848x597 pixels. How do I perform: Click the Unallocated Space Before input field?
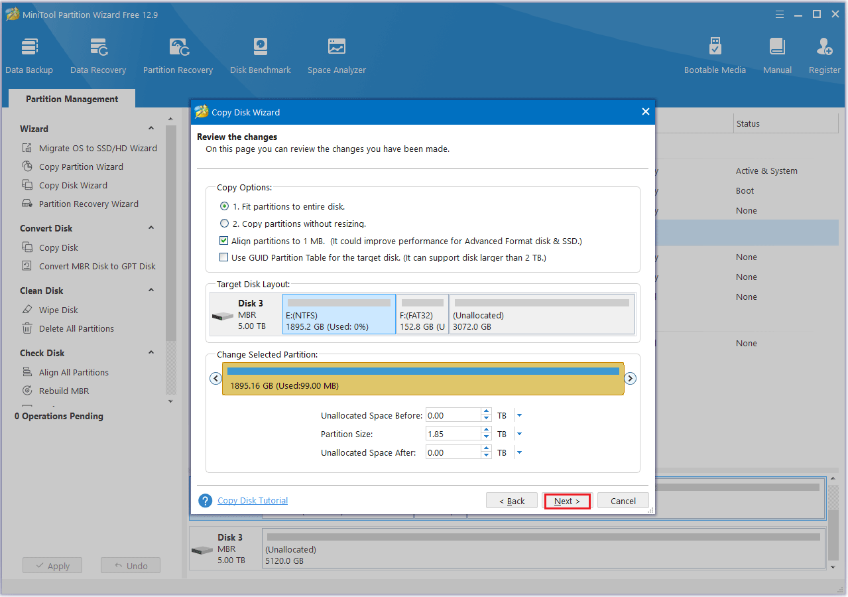coord(454,415)
